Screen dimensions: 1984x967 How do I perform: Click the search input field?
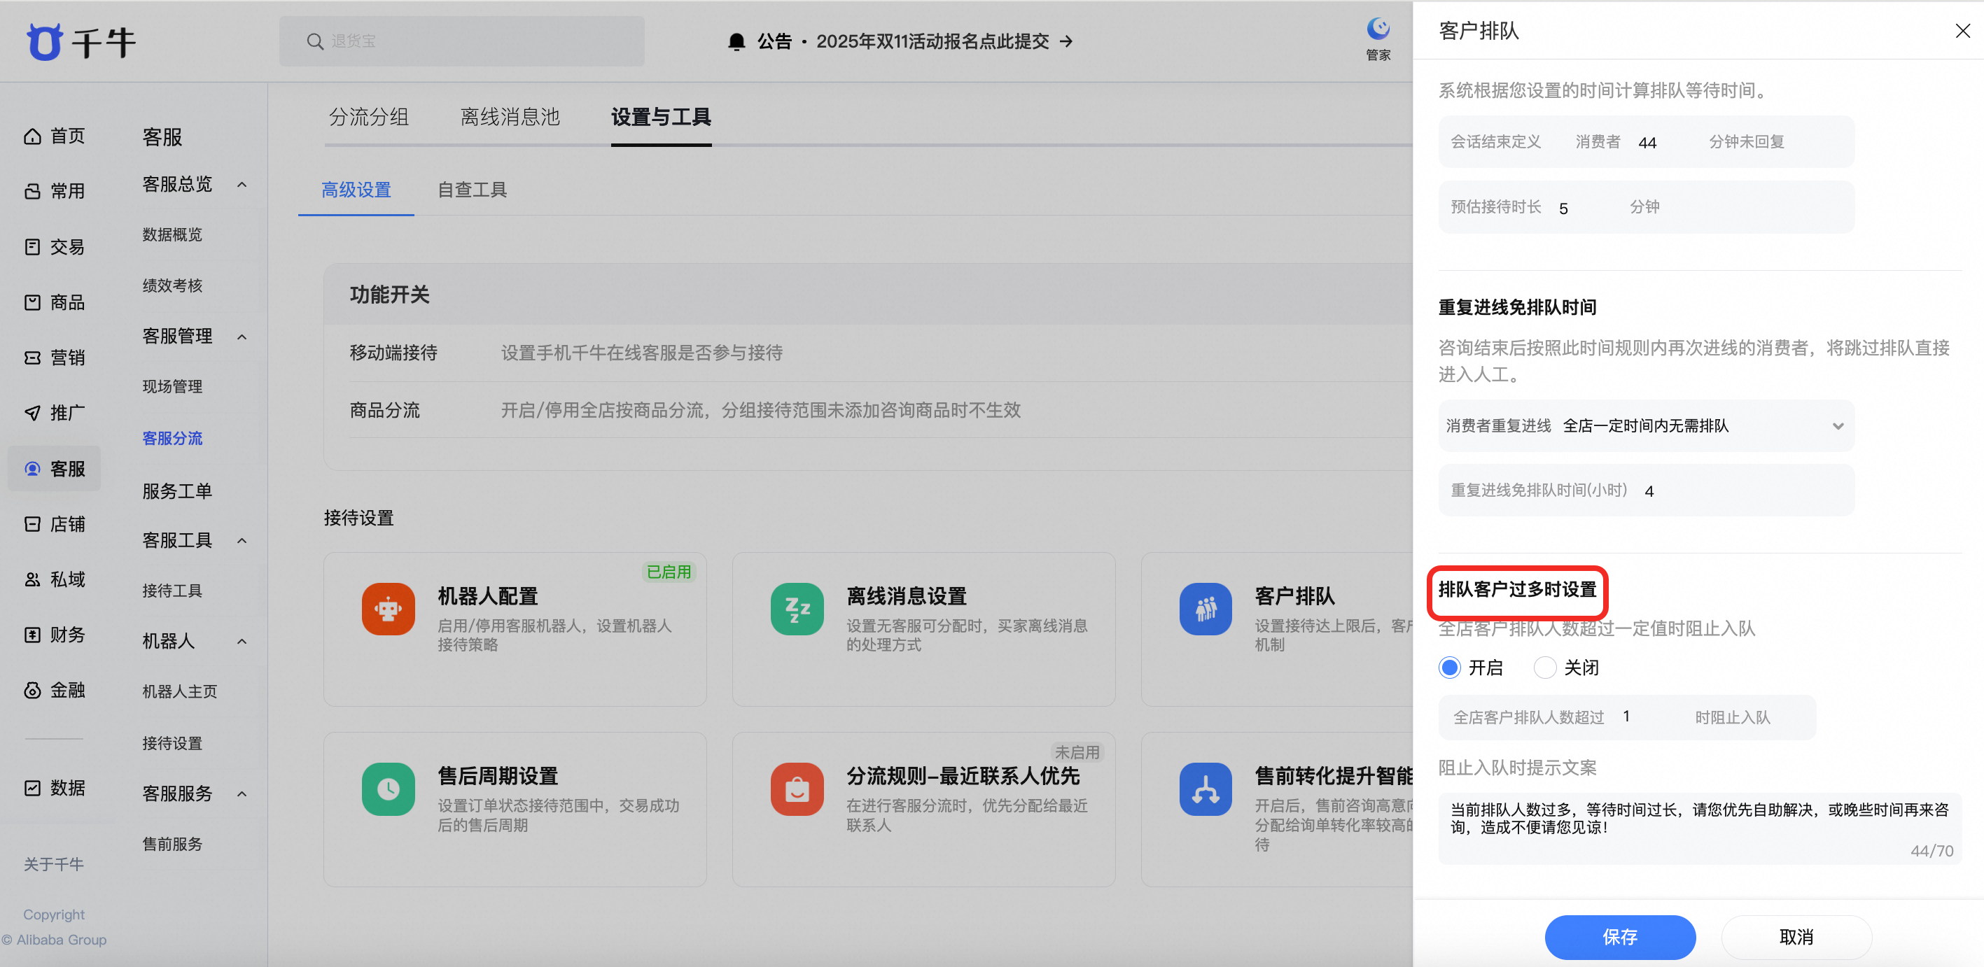462,41
